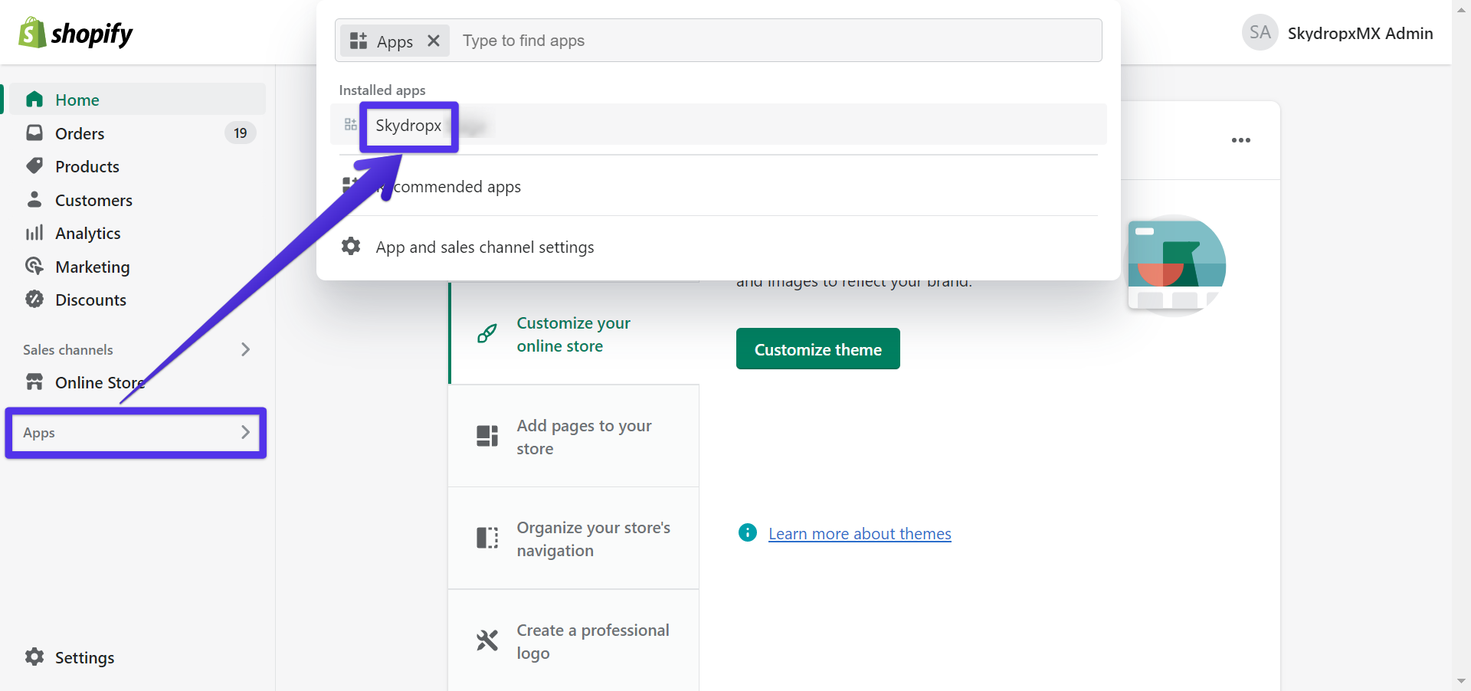
Task: Click the Marketing target icon
Action: pyautogui.click(x=34, y=266)
